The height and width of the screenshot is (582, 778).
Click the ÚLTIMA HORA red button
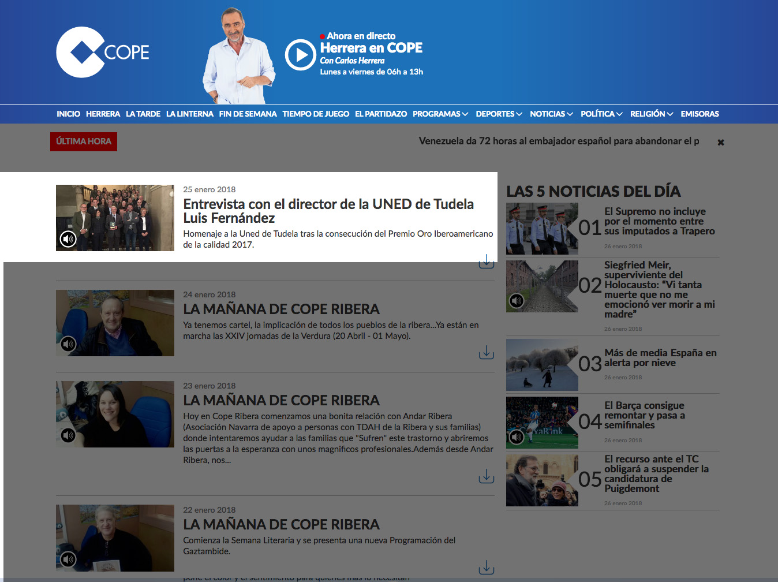[84, 141]
